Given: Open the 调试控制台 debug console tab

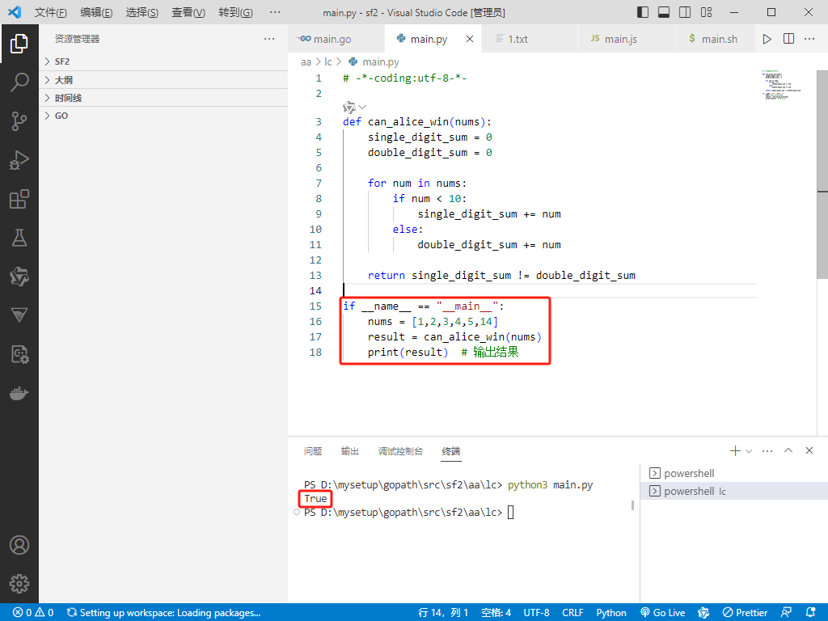Looking at the screenshot, I should pos(400,451).
